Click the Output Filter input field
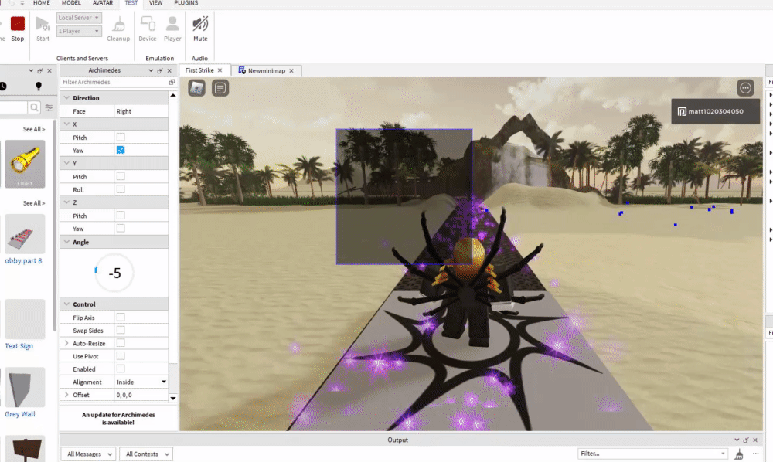 click(652, 454)
